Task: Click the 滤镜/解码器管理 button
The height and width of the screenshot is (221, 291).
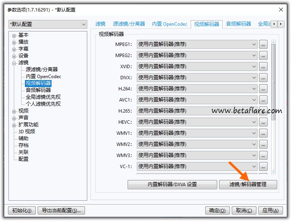Action: pyautogui.click(x=248, y=184)
